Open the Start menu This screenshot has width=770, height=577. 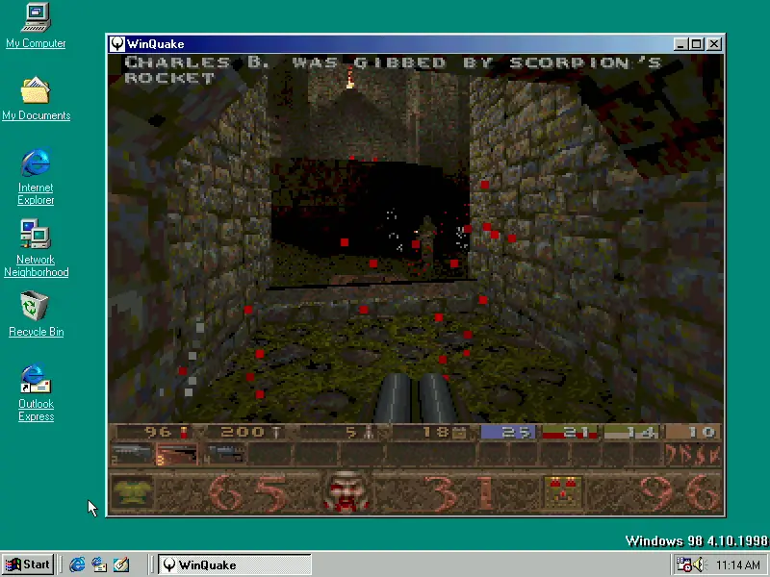point(28,564)
